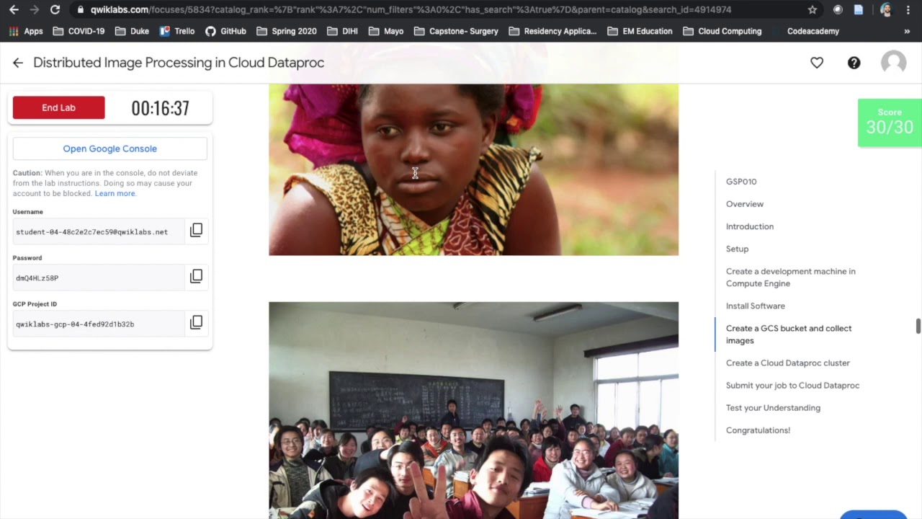Open the Capstone- Surgery bookmarks folder
The width and height of the screenshot is (922, 519).
(456, 32)
